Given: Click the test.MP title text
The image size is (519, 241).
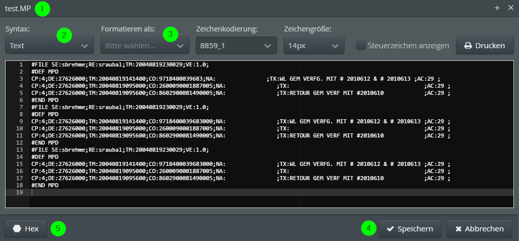Looking at the screenshot, I should tap(18, 9).
